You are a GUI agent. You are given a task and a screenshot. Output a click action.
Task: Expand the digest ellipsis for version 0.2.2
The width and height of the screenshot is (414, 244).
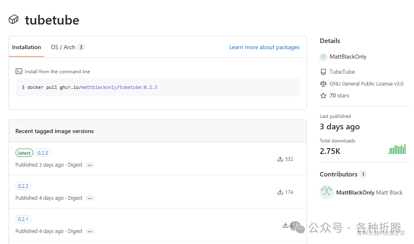click(x=90, y=199)
